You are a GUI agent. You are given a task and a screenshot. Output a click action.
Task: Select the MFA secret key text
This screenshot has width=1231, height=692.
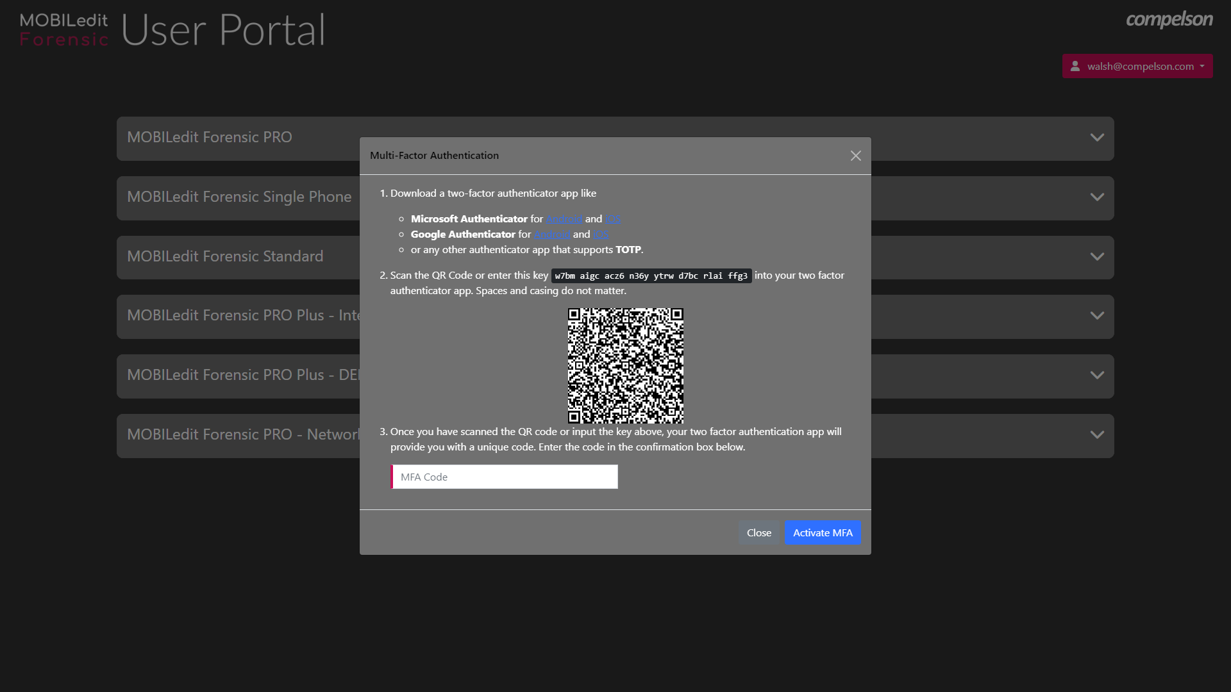click(x=651, y=276)
